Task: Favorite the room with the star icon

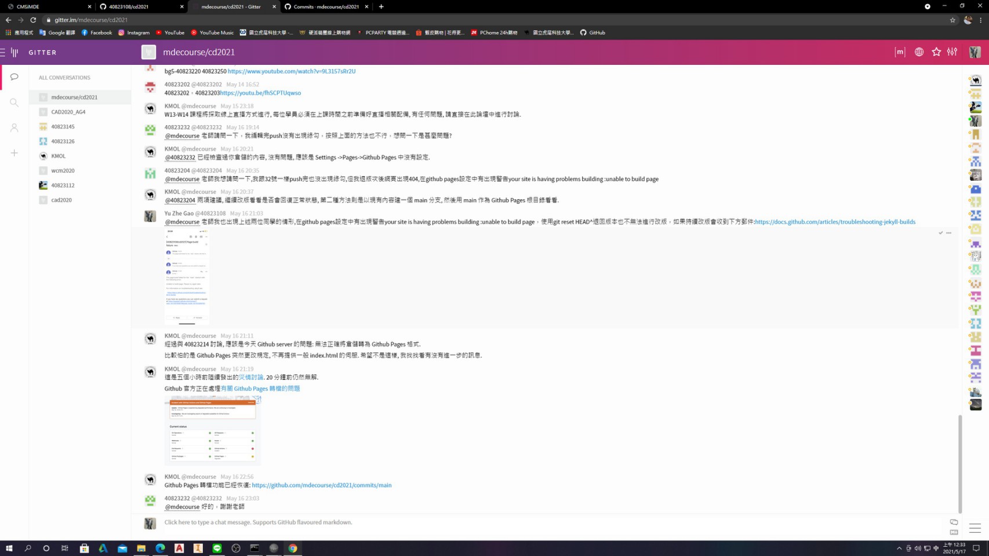Action: click(x=936, y=52)
